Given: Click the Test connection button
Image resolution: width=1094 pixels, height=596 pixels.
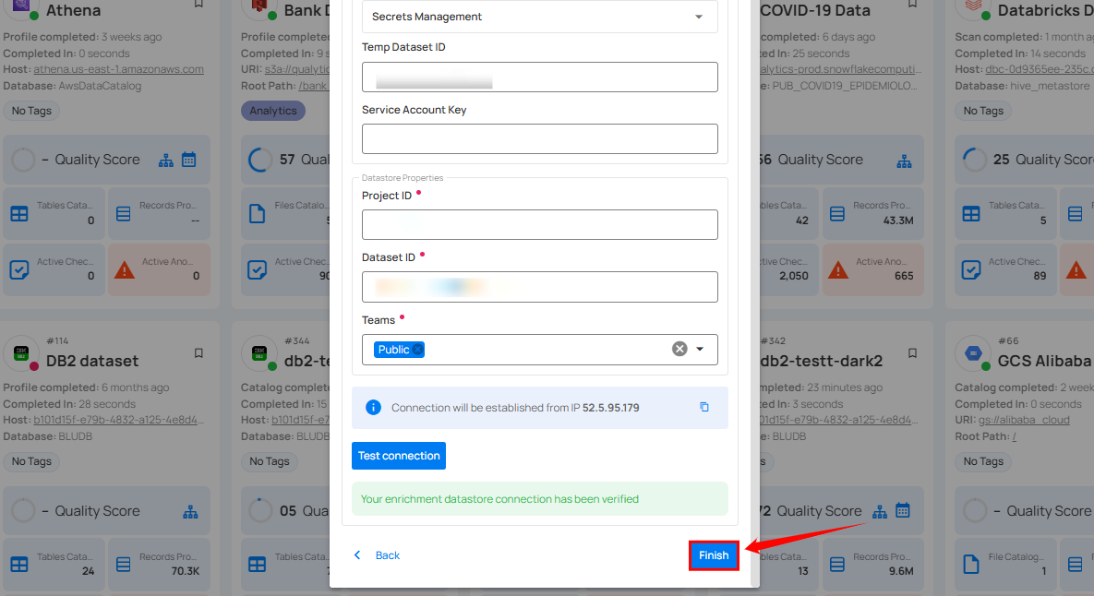Looking at the screenshot, I should tap(399, 456).
